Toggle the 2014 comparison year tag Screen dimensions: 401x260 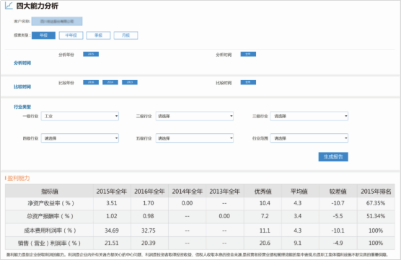pyautogui.click(x=110, y=82)
